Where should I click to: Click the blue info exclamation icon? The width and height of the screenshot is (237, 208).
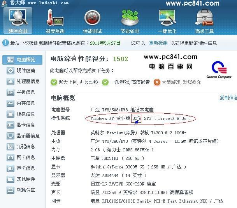(5, 43)
